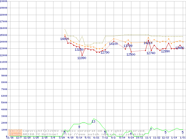Select the 11/1 date axis label

(x=148, y=138)
